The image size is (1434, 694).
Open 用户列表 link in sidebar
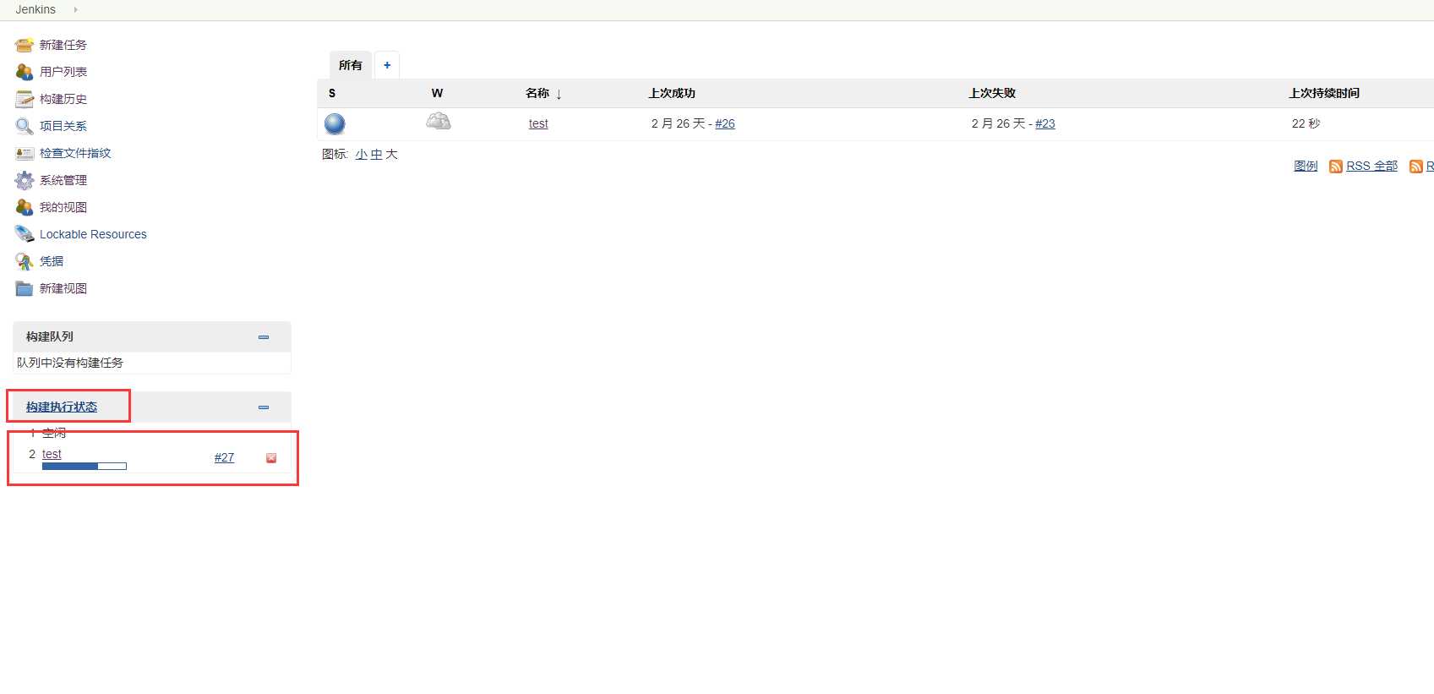(x=63, y=72)
